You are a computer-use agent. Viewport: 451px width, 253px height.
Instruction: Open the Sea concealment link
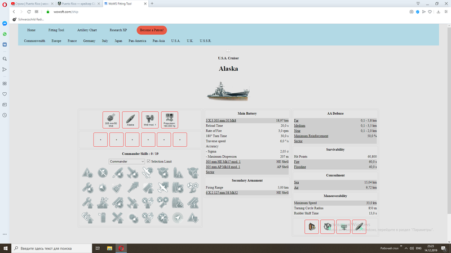(x=297, y=182)
